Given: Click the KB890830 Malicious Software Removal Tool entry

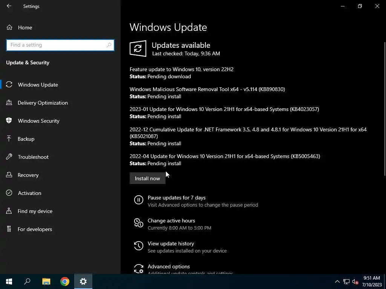Looking at the screenshot, I should pos(207,89).
